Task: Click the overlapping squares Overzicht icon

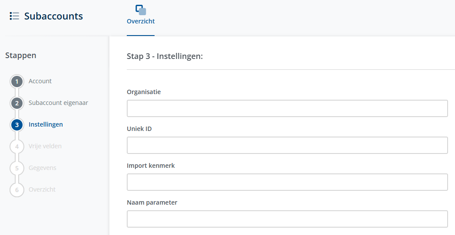Action: click(141, 10)
